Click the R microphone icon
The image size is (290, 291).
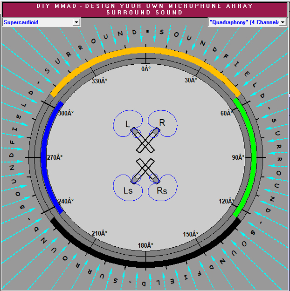point(153,133)
